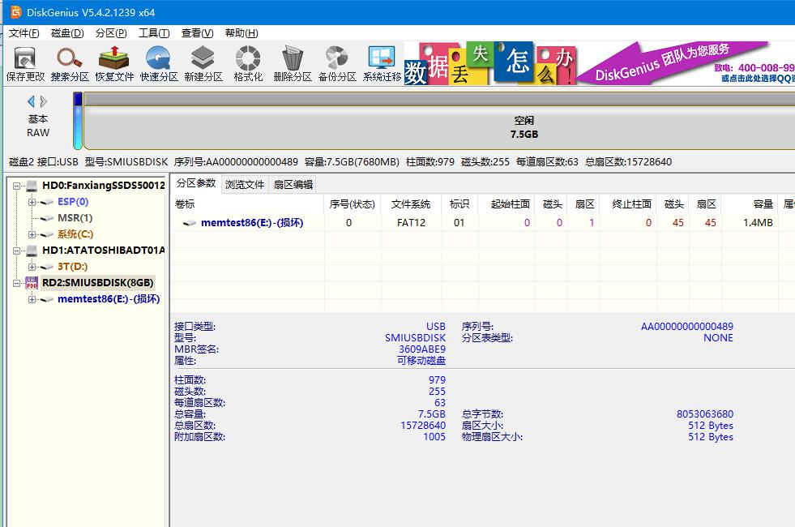Switch to the 浏览文件 tab
Screen dimensions: 795x527
pos(245,185)
